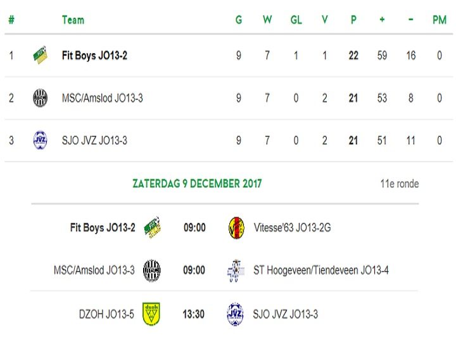The image size is (456, 342).
Task: Click the Fit Boys logo in fixtures
Action: coord(153,227)
